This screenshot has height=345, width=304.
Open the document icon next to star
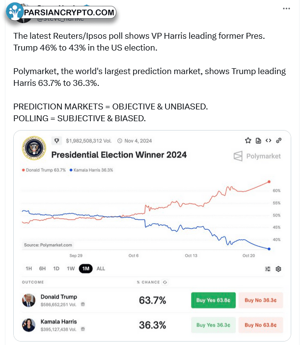258,140
